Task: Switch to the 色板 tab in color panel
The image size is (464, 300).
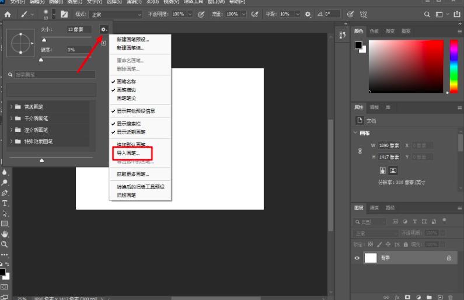Action: (374, 31)
